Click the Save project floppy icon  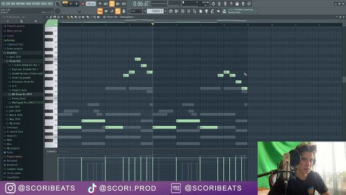[x=237, y=4]
